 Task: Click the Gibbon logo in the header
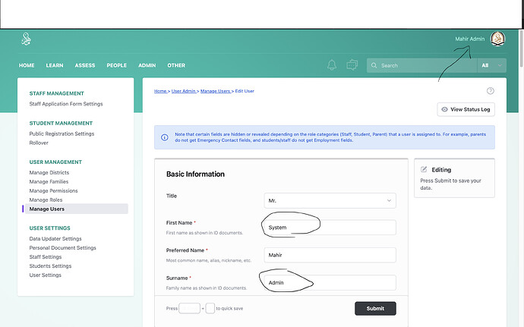[27, 39]
